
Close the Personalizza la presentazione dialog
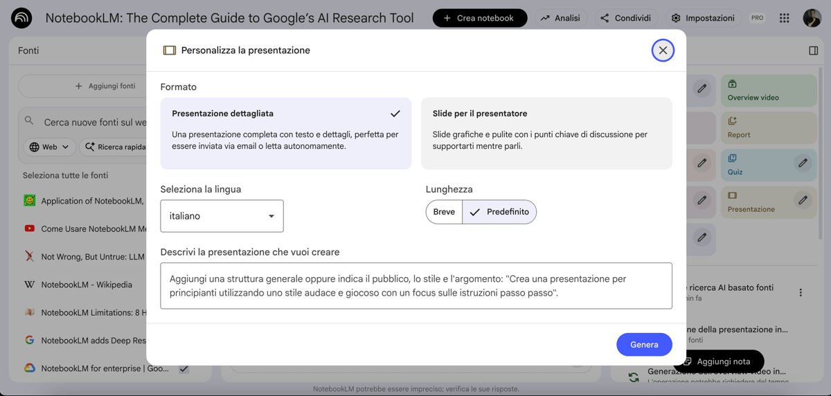[x=663, y=51]
